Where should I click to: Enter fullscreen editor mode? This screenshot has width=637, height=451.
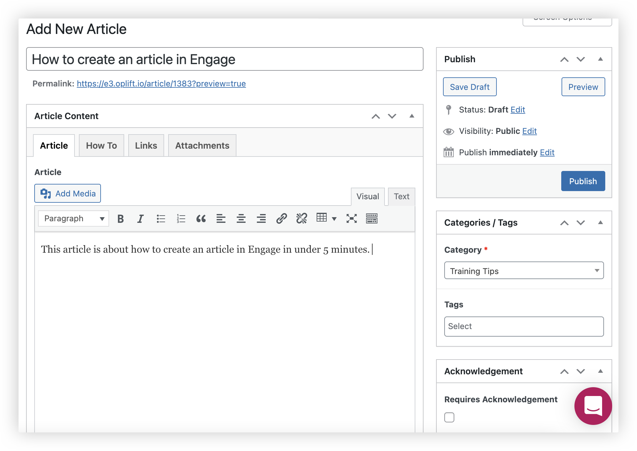pos(352,218)
